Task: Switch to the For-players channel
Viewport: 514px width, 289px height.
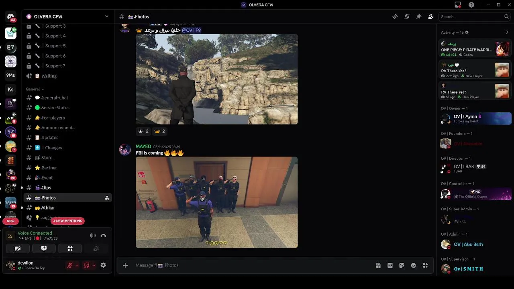Action: (67, 118)
